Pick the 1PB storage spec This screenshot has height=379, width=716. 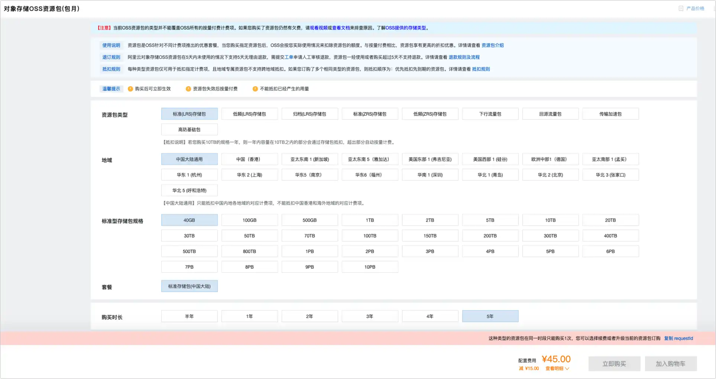click(310, 252)
